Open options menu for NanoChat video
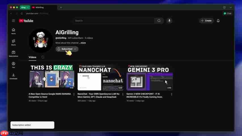Viewport: 242px width, 136px height. 123,94
